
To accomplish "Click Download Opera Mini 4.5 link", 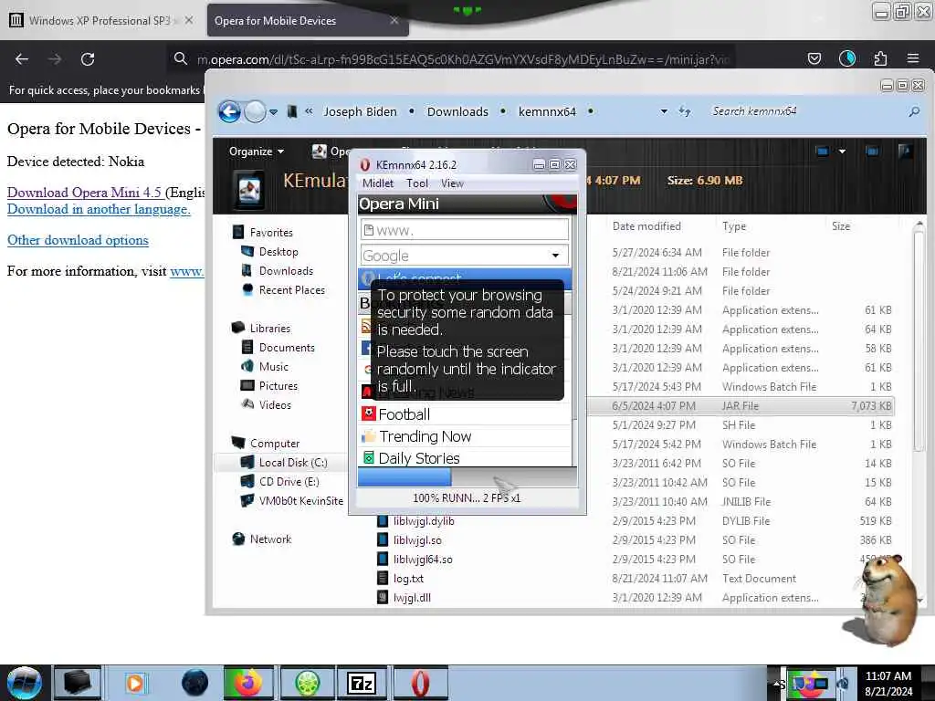I will click(84, 193).
